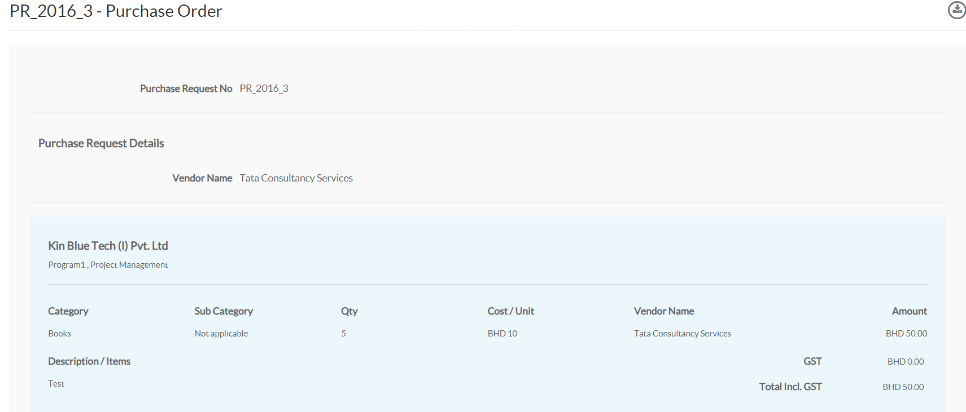Click the 'Vendor Name' label in request details
966x412 pixels.
[202, 178]
